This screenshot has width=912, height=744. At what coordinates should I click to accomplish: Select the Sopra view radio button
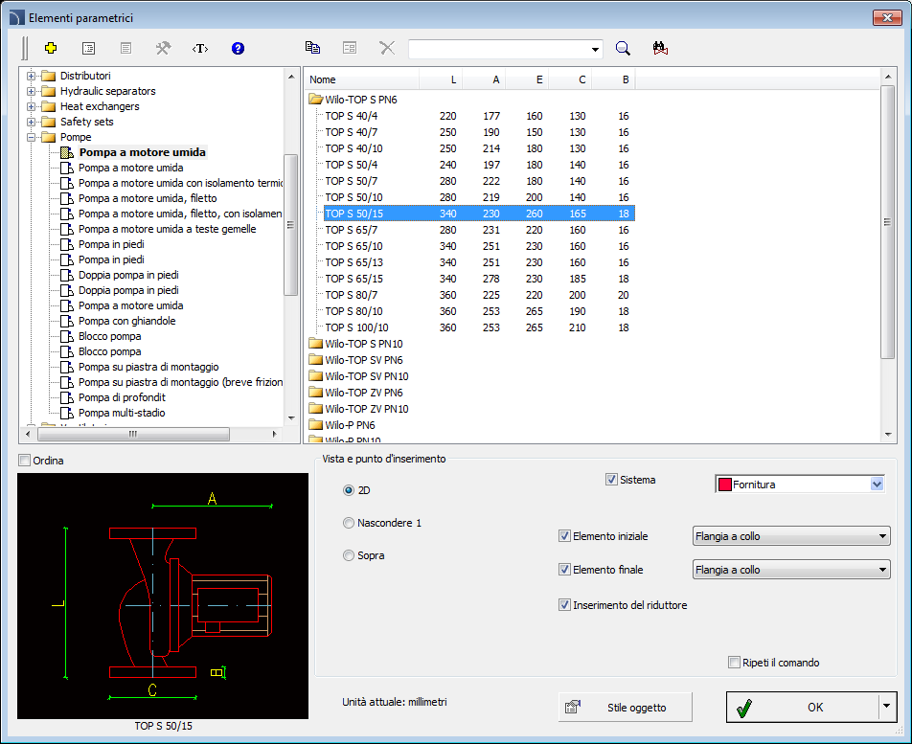pos(349,555)
